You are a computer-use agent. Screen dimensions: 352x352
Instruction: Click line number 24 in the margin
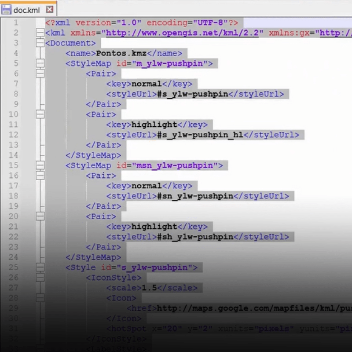[x=13, y=257]
